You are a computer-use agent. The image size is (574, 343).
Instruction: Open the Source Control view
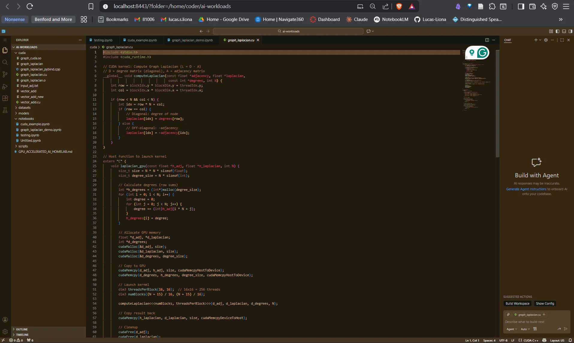pos(5,74)
